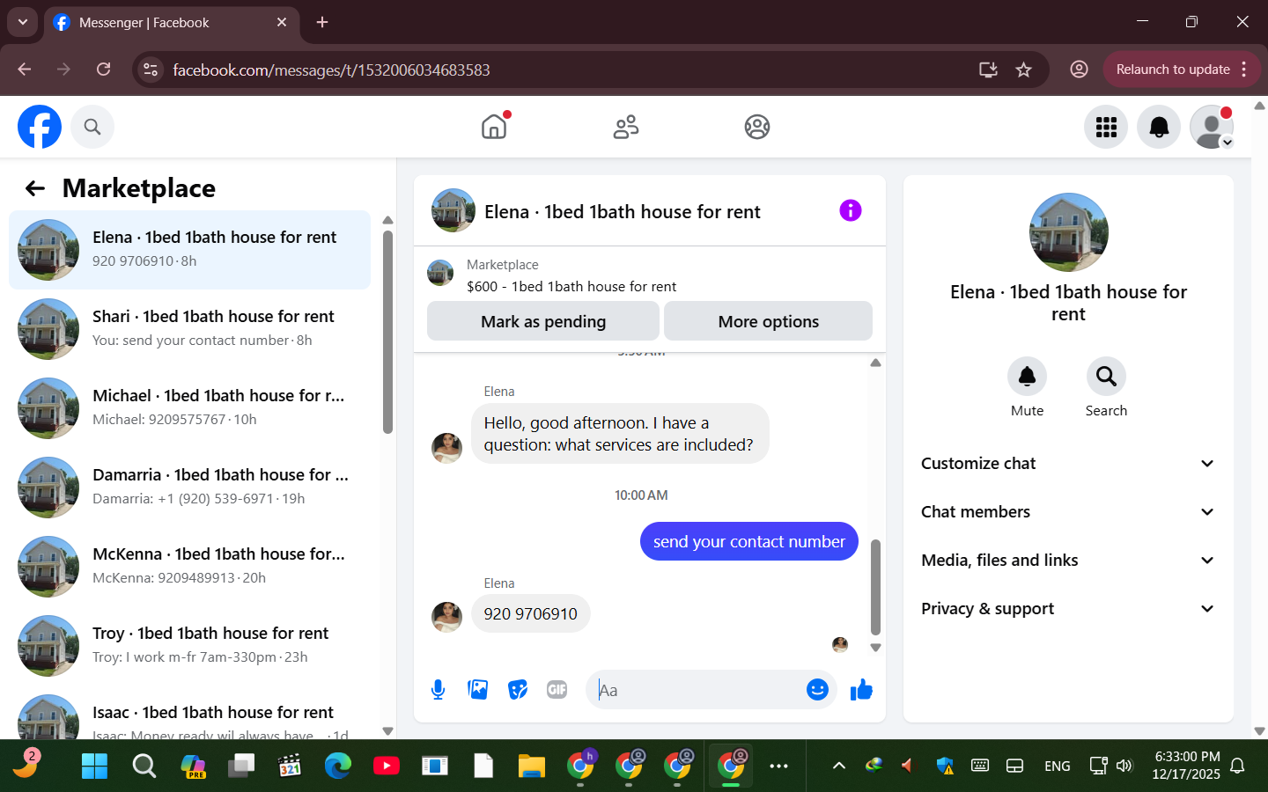Click the Chrome profile icon

[1079, 70]
